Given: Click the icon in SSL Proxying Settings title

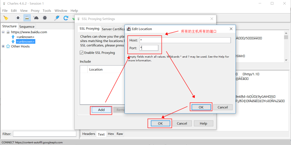Looking at the screenshot, I should point(79,19).
